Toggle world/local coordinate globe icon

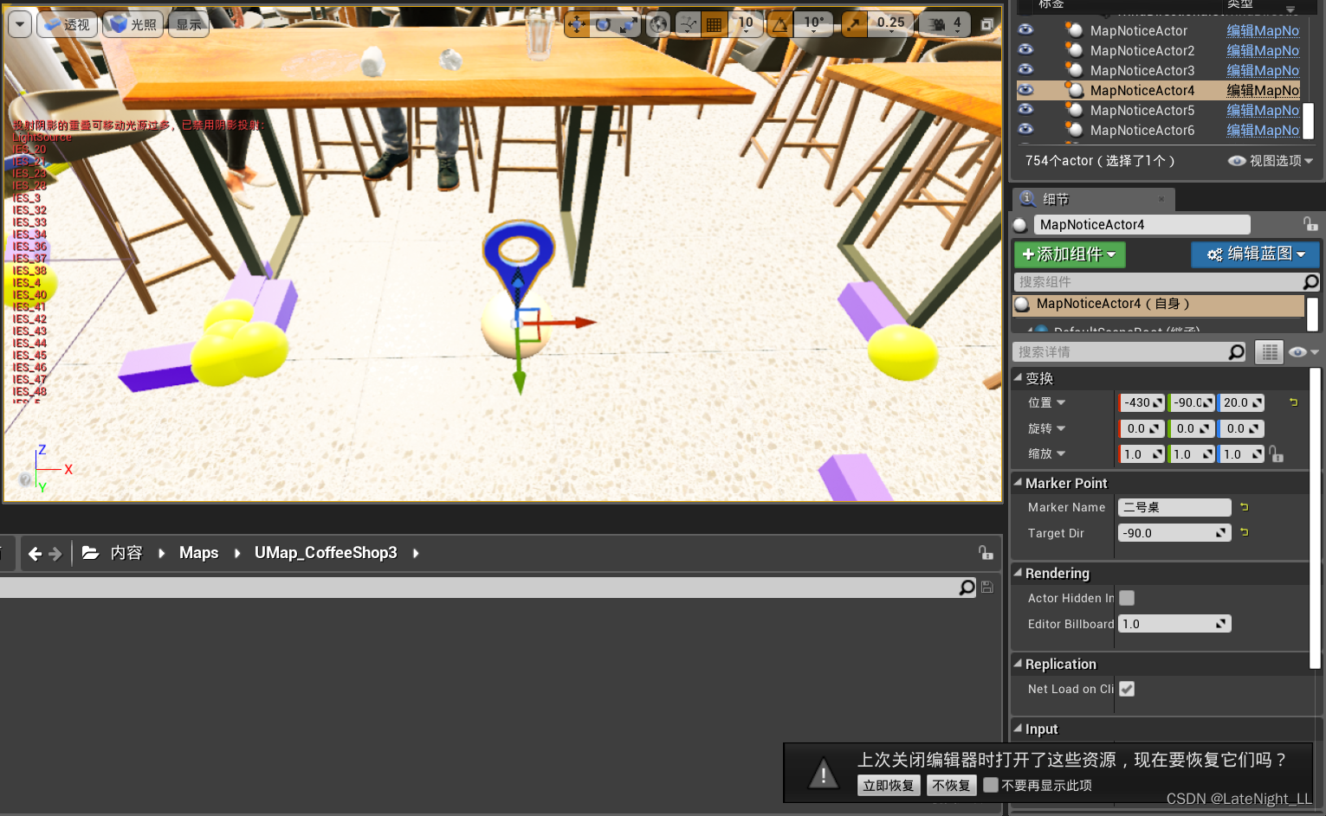point(658,24)
